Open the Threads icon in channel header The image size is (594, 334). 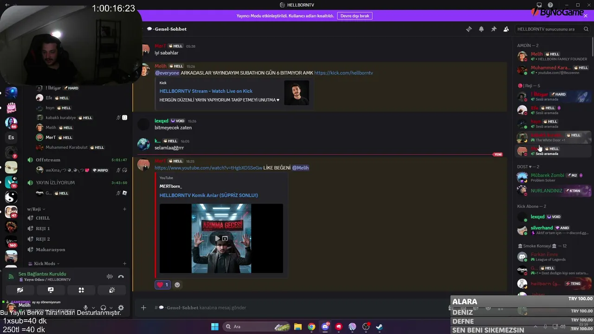tap(469, 29)
